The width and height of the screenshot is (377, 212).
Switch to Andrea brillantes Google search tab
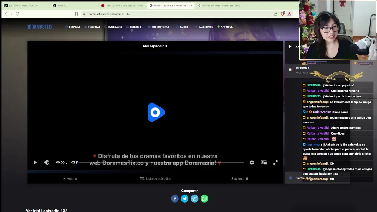tap(219, 6)
